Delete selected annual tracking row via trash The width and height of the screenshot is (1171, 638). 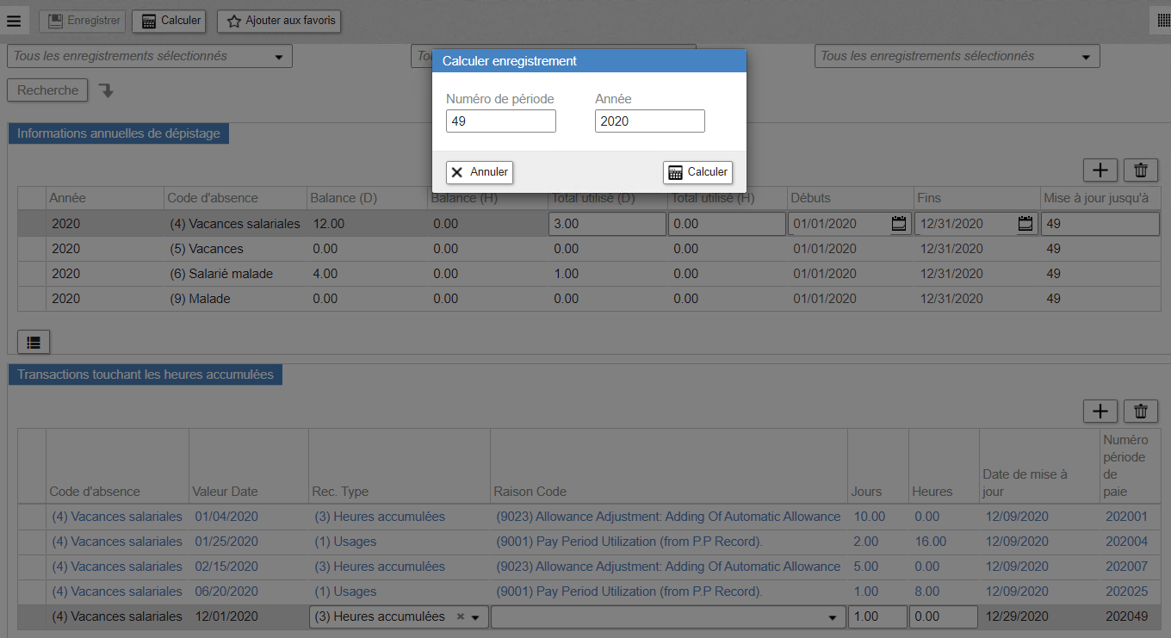click(1141, 170)
